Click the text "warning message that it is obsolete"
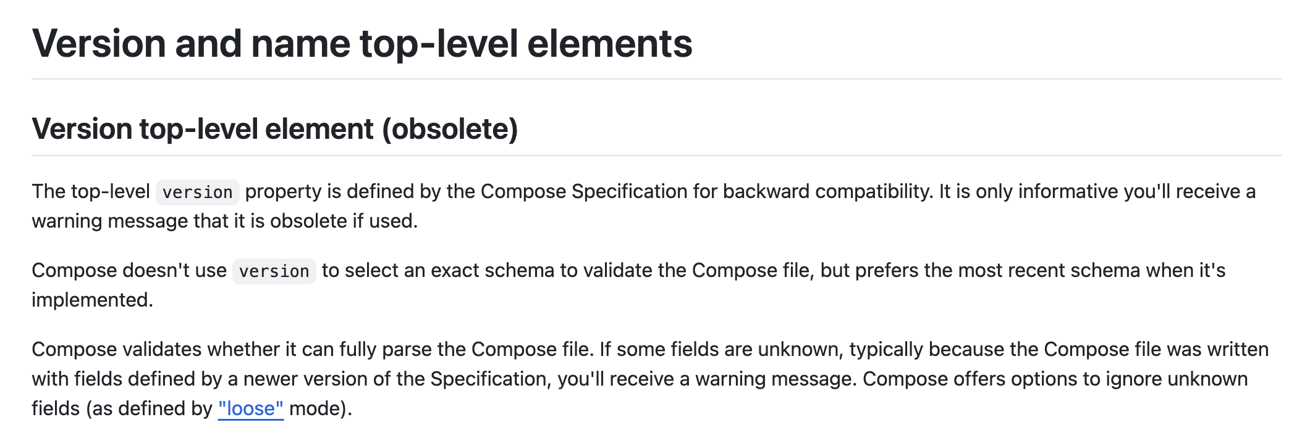 pos(190,221)
